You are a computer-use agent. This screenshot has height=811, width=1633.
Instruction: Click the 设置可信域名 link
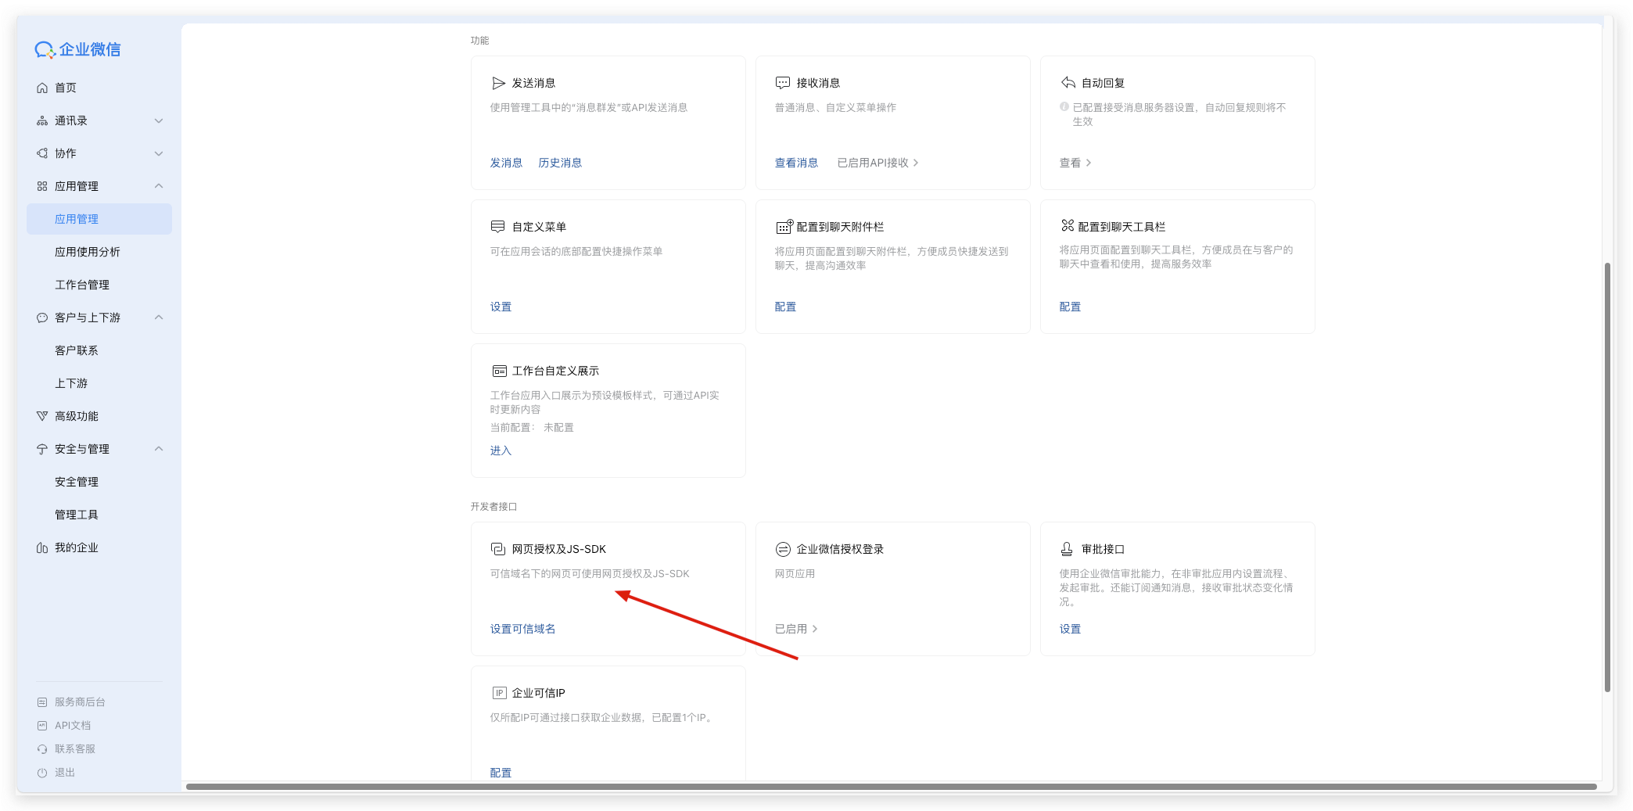click(522, 629)
